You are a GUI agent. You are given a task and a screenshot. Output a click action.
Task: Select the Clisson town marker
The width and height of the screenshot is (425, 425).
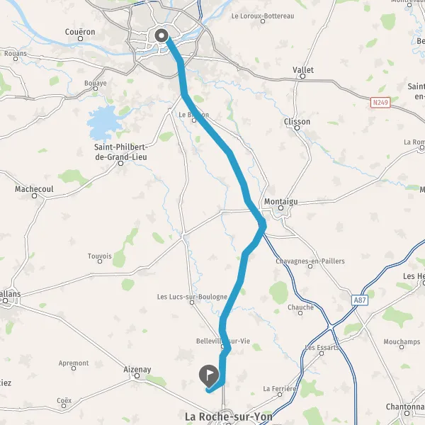pos(297,127)
